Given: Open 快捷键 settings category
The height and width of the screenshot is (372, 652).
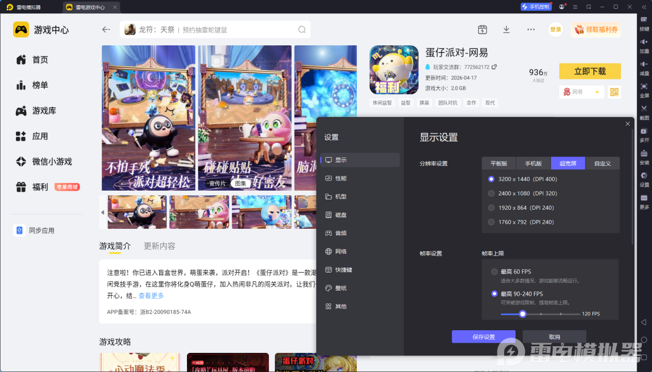Looking at the screenshot, I should (360, 269).
